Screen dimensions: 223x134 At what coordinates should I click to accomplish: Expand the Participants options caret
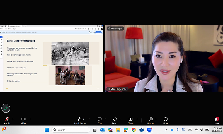click(89, 119)
